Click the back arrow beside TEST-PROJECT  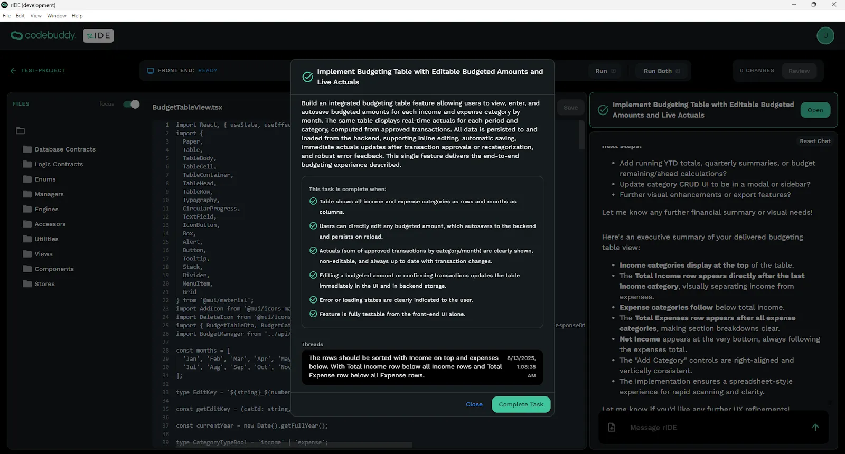tap(13, 71)
